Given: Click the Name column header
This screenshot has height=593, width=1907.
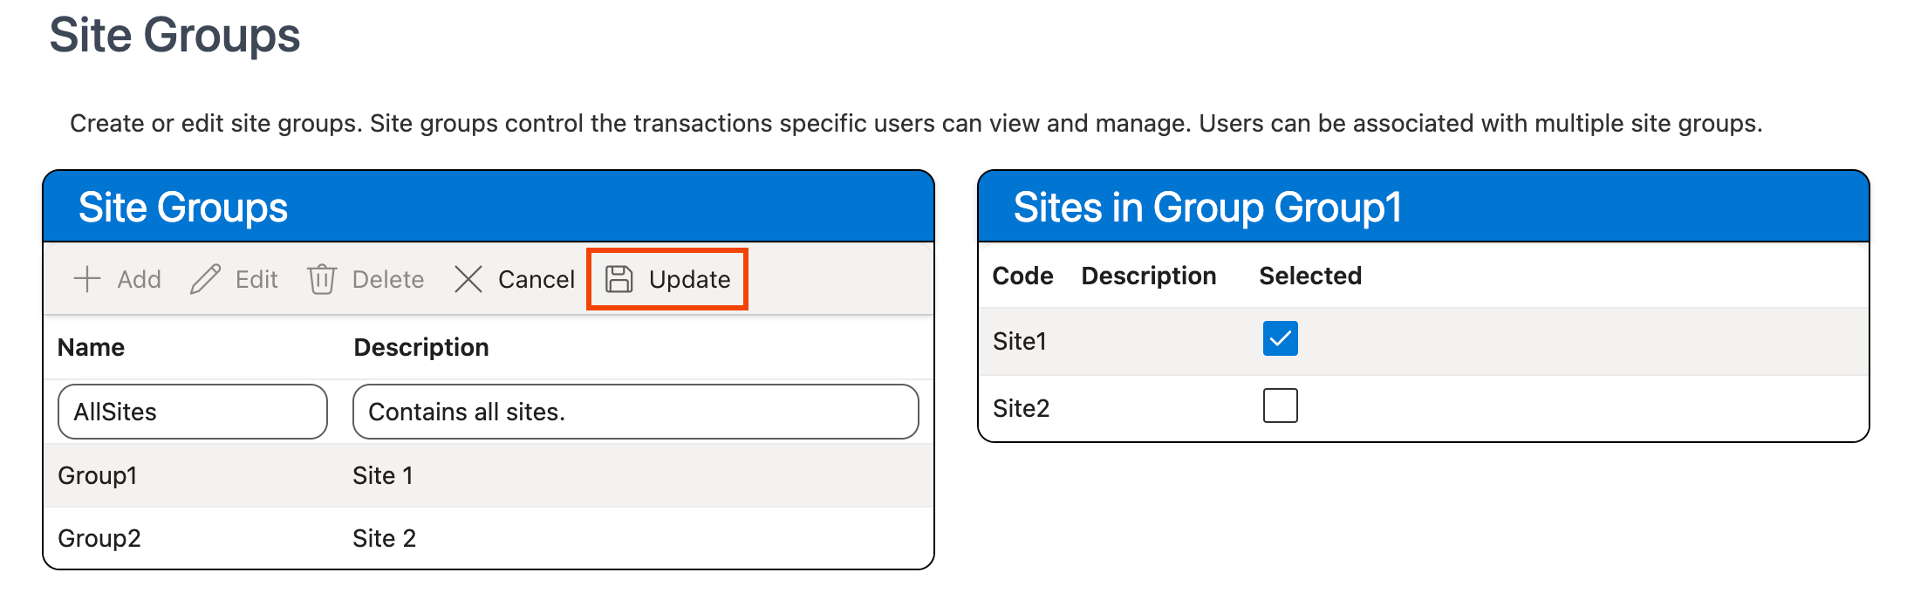Looking at the screenshot, I should point(91,347).
